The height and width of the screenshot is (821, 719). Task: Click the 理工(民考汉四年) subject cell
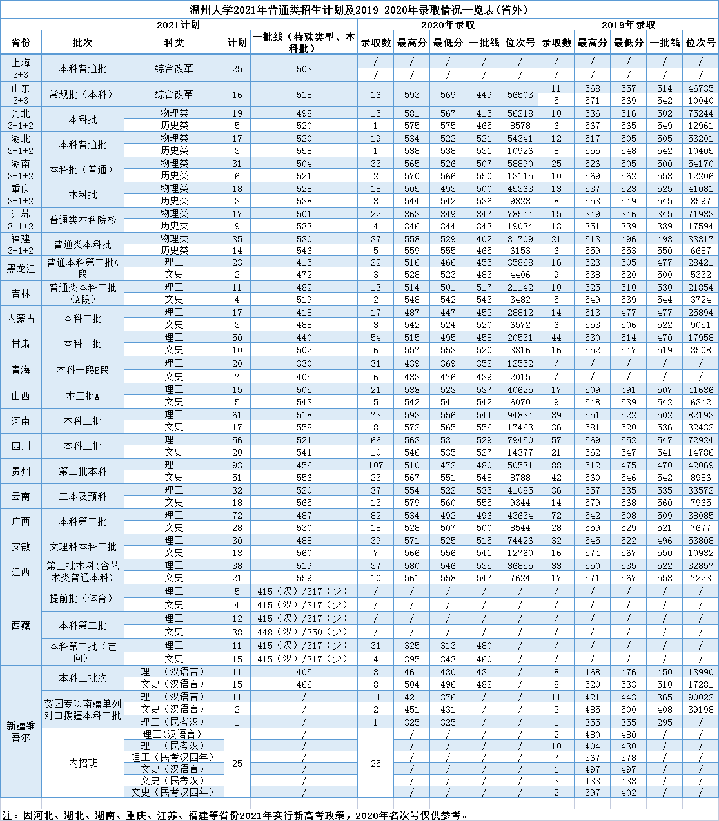174,757
